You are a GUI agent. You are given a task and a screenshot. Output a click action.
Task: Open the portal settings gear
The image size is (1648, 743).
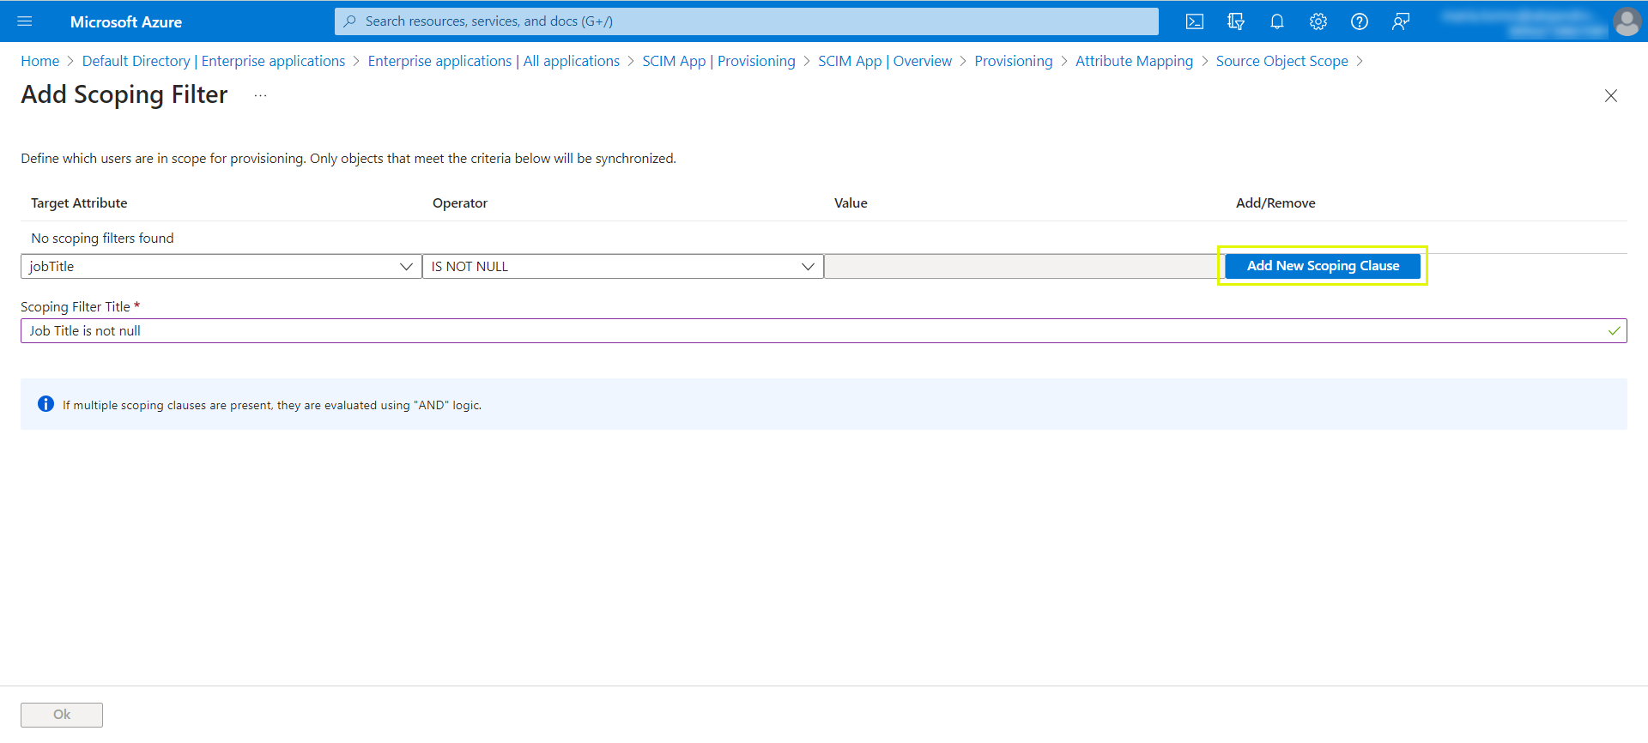pyautogui.click(x=1318, y=21)
